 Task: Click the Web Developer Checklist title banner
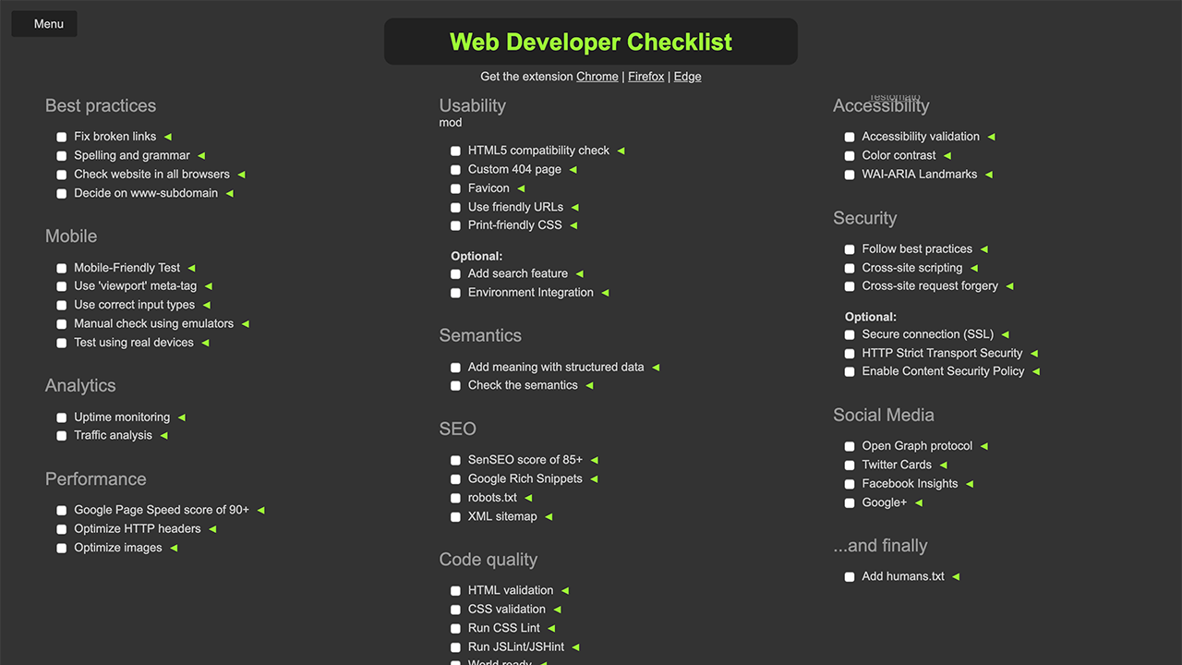[x=590, y=42]
